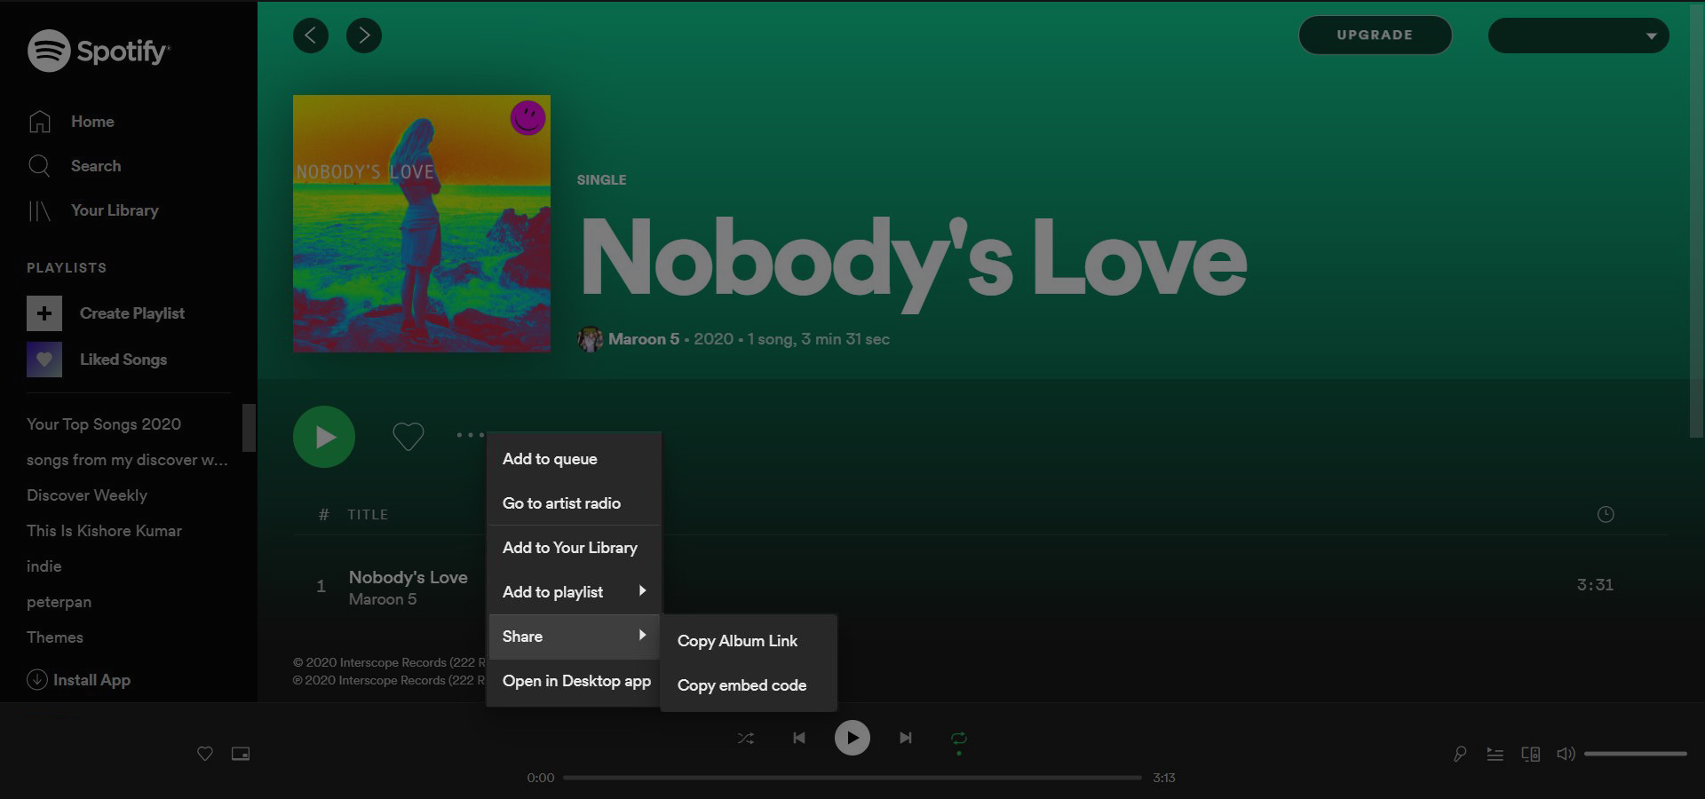Open the peterpan playlist

click(x=59, y=602)
